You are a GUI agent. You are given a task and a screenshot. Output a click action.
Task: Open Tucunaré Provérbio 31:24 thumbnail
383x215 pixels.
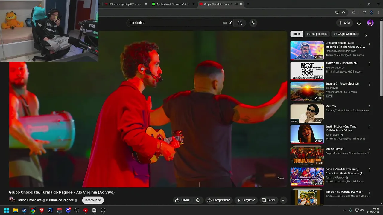click(x=307, y=91)
